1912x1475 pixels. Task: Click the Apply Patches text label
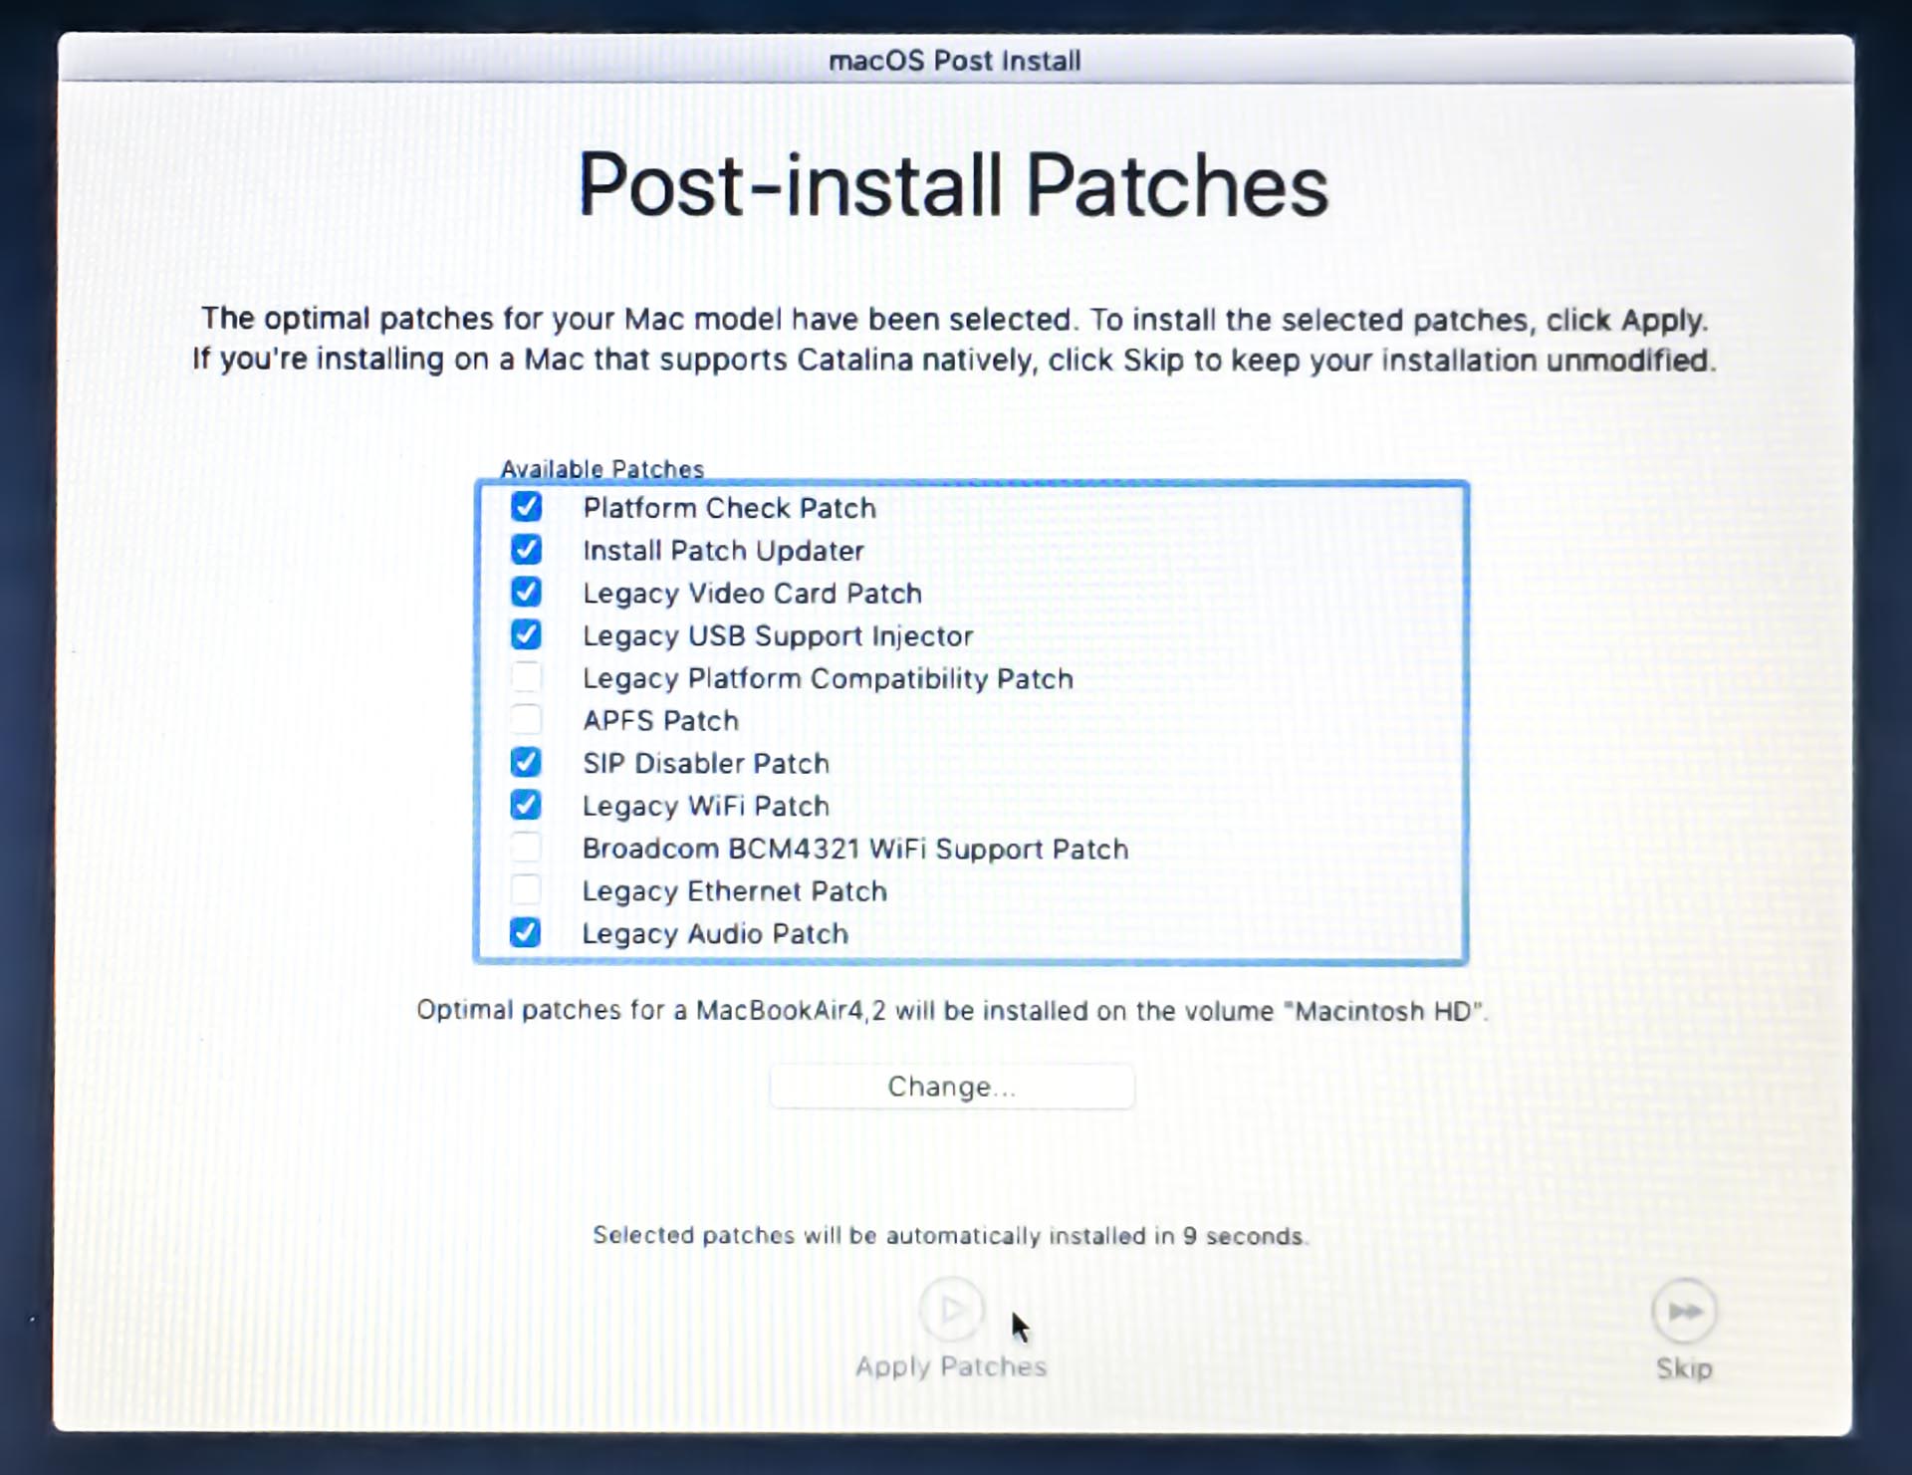coord(951,1366)
